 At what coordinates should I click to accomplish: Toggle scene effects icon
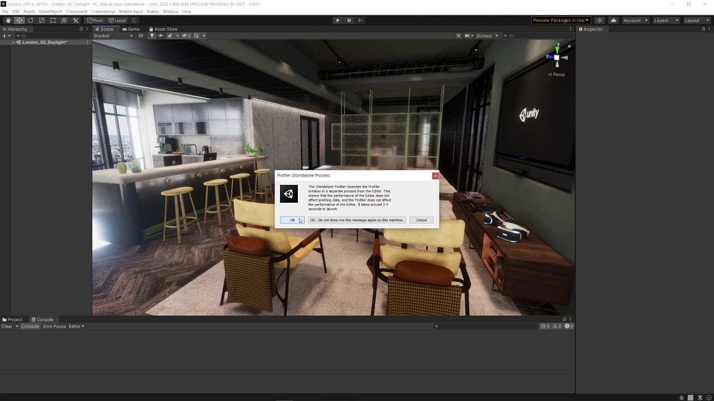point(170,36)
